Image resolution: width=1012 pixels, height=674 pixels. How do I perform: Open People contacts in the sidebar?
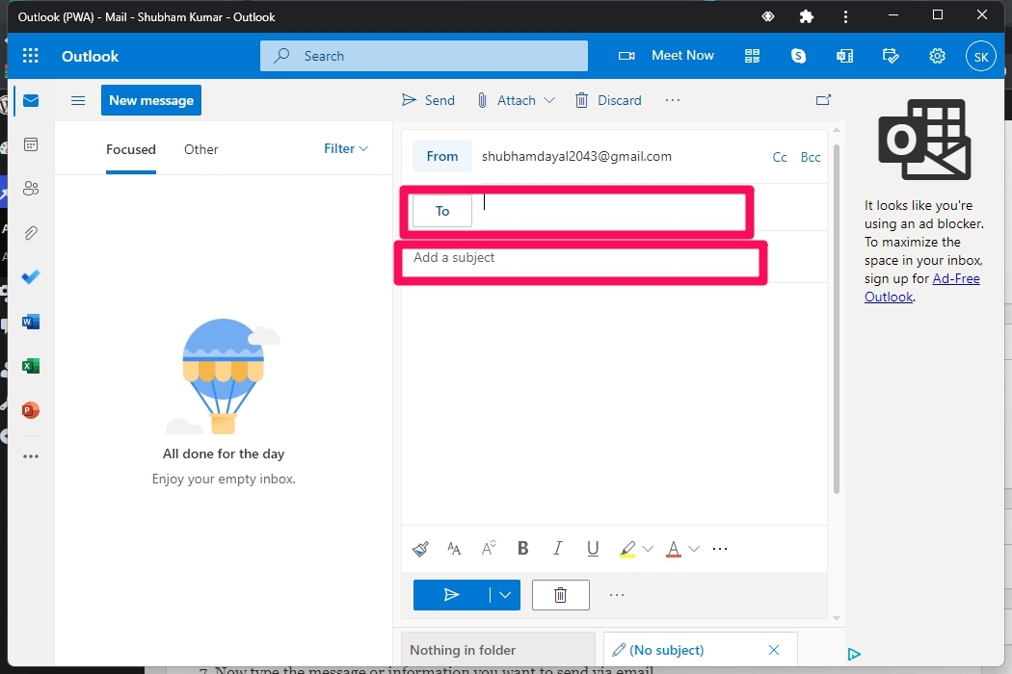(x=31, y=189)
